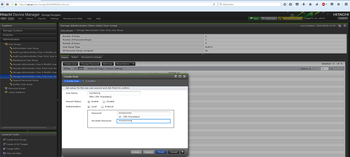Click Finish in Create User dialog
The image size is (350, 157).
pos(161,152)
